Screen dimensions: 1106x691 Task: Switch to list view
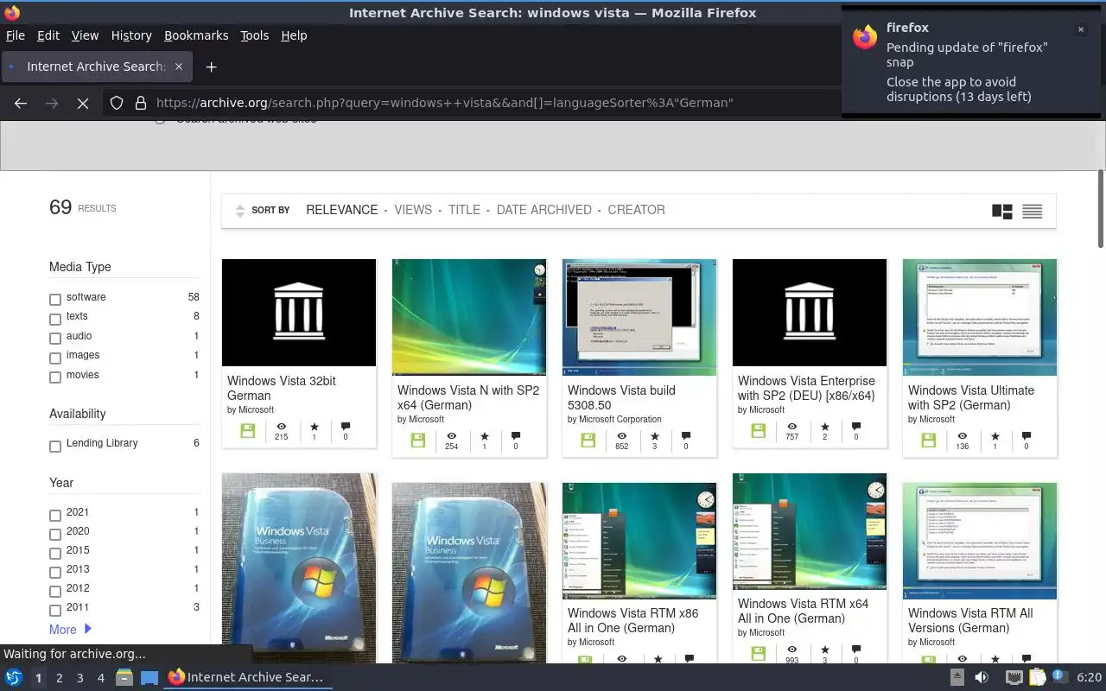[x=1032, y=211]
